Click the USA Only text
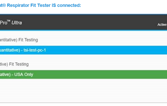This screenshot has height=106, width=167. 24,74
